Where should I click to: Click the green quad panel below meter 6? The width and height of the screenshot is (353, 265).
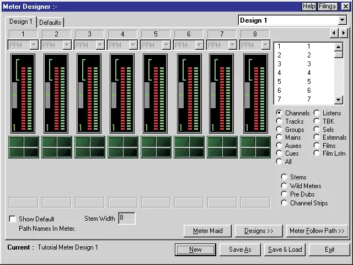point(189,147)
